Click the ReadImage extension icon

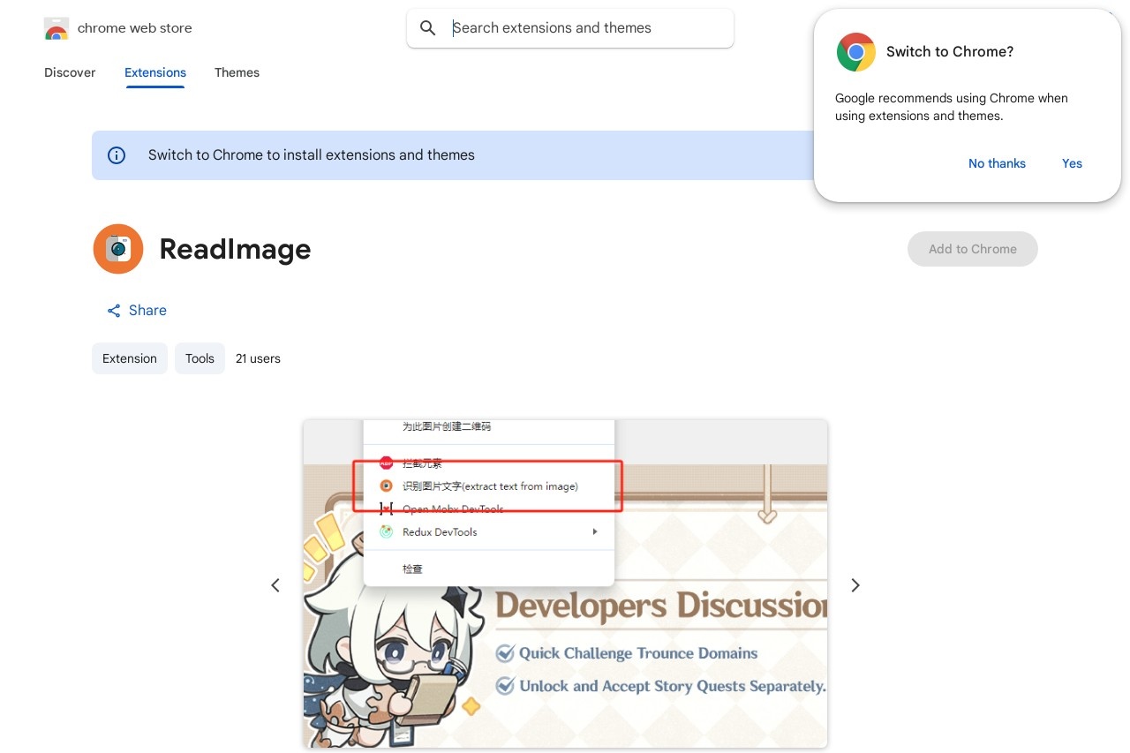click(118, 249)
